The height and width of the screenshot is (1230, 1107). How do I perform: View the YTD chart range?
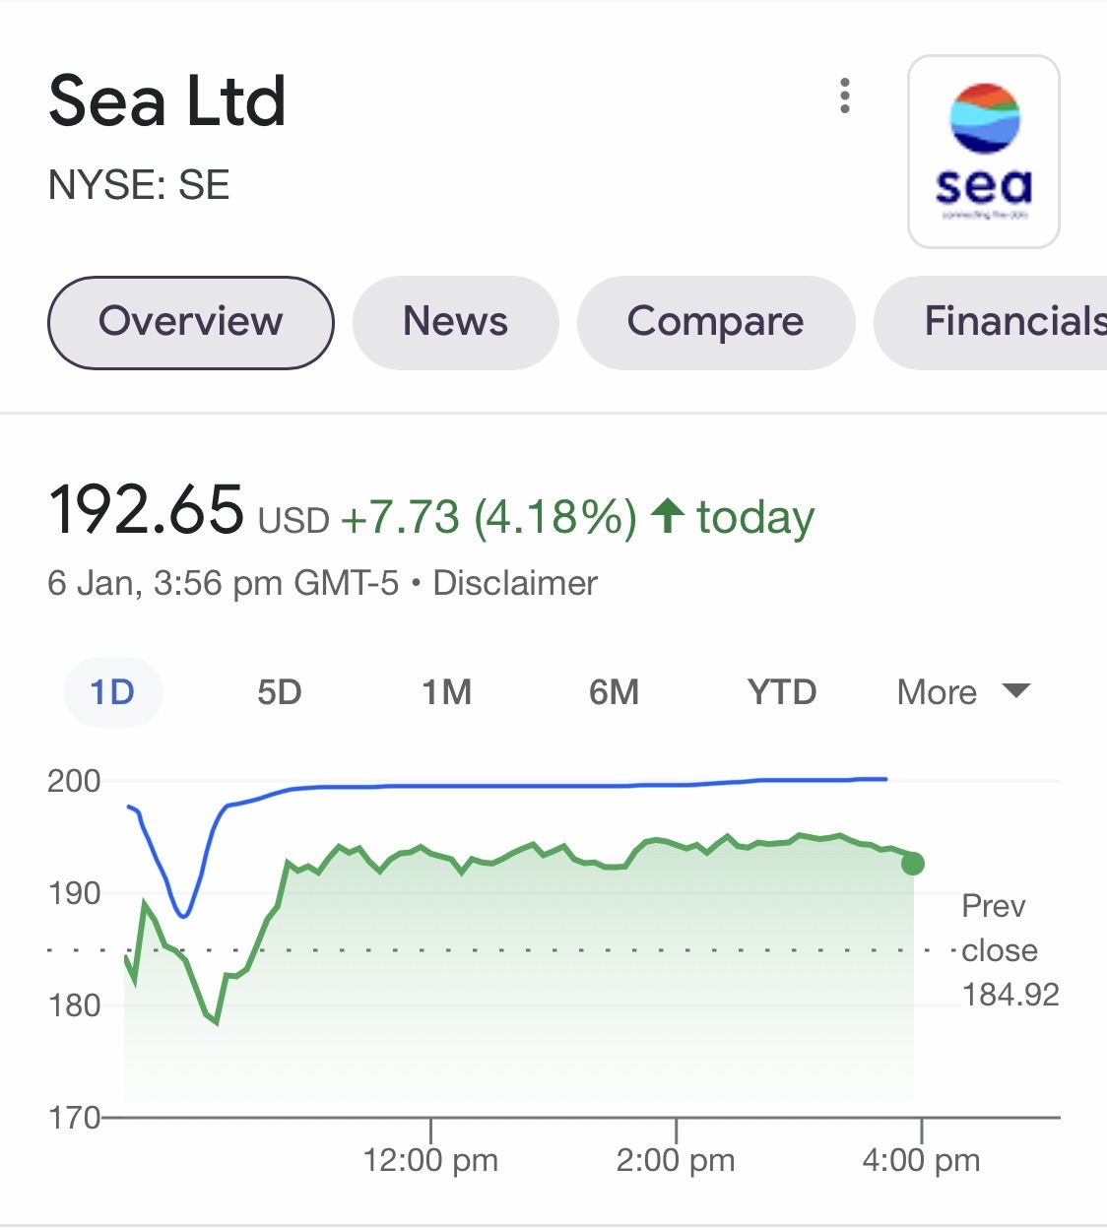click(x=782, y=692)
